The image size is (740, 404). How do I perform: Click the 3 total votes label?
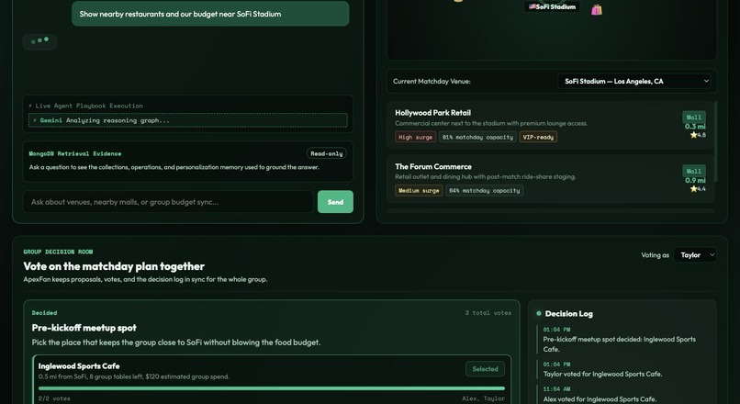tap(488, 313)
